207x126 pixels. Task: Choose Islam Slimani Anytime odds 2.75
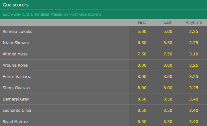pos(194,43)
